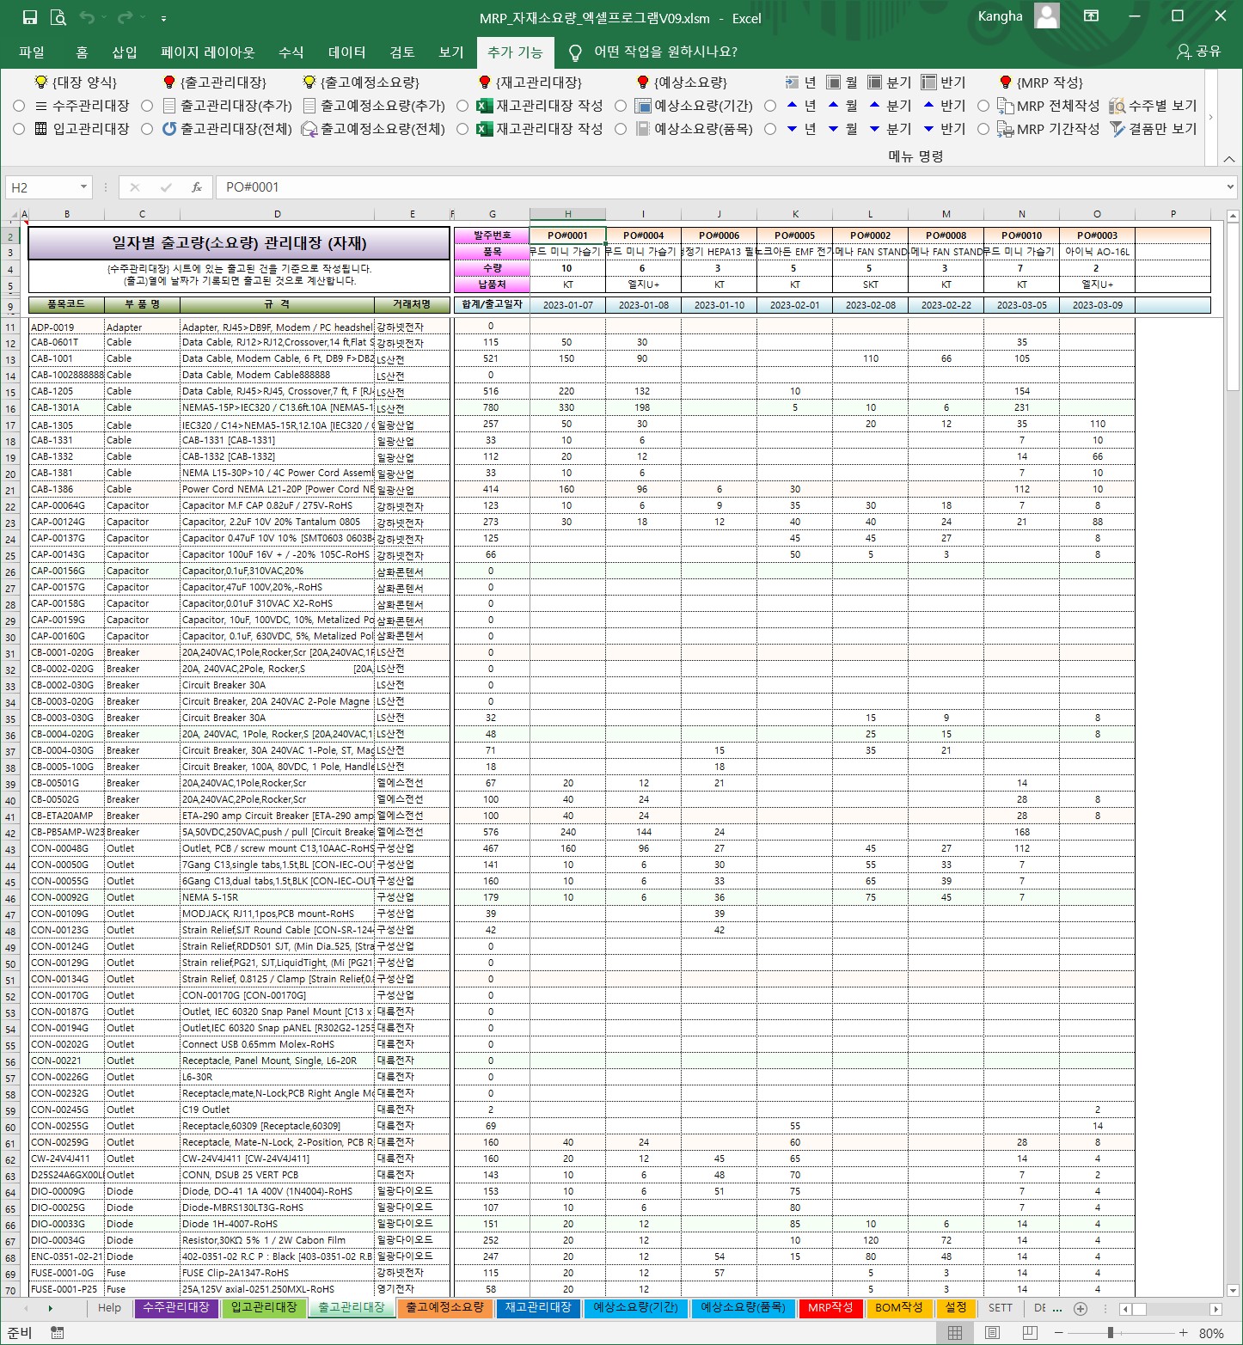Open the 수주관리대장 sheet tab
This screenshot has height=1345, width=1243.
click(175, 1308)
